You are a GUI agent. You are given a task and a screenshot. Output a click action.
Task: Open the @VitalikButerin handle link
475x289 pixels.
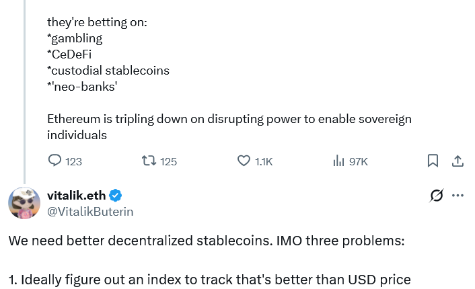tap(90, 211)
